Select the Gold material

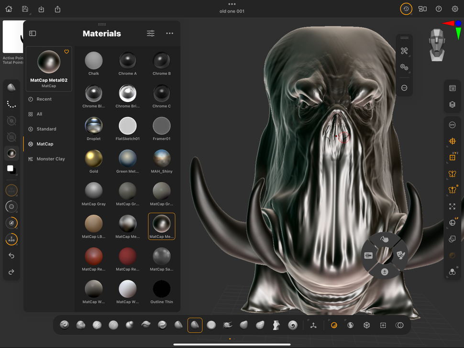tap(93, 159)
